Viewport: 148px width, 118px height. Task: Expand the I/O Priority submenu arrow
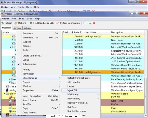point(98,94)
